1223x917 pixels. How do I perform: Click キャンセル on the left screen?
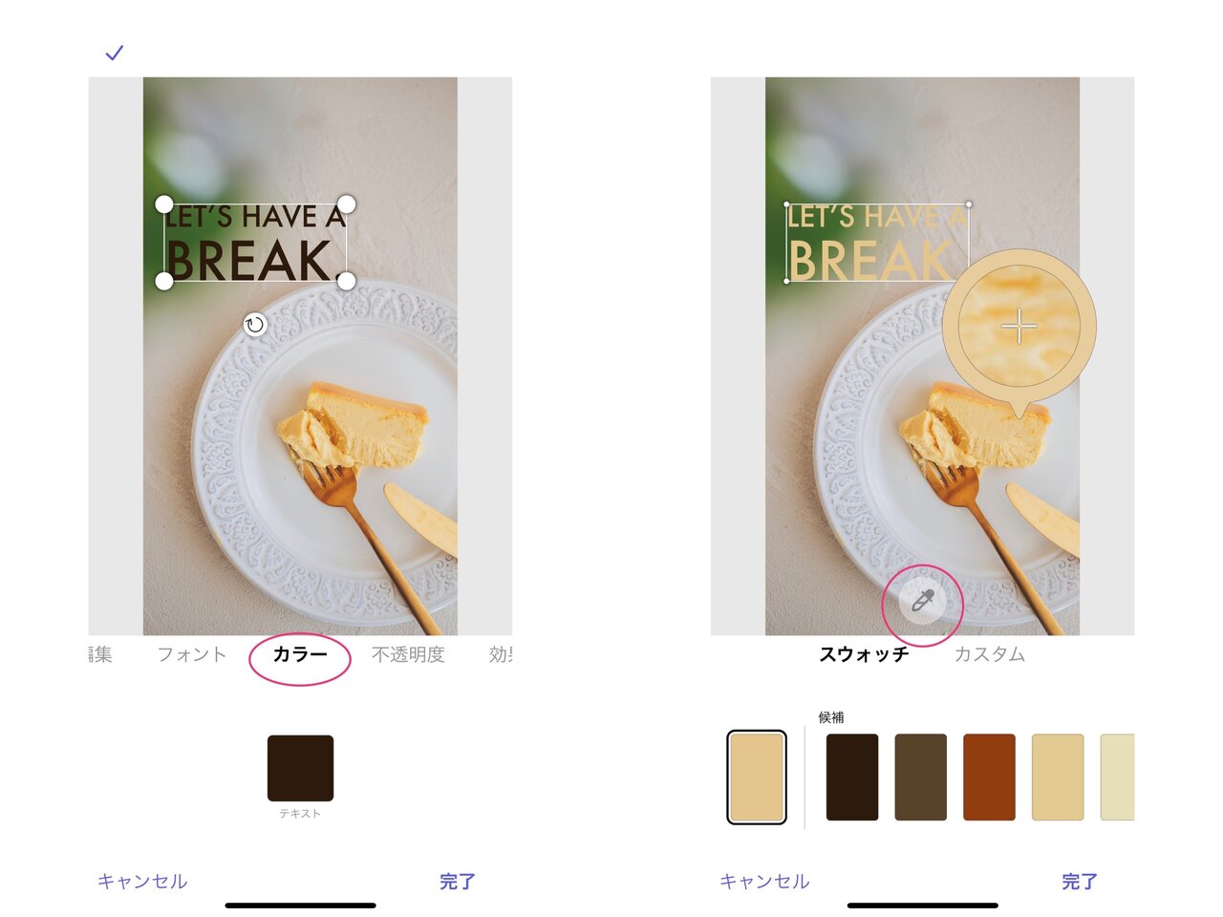point(142,881)
